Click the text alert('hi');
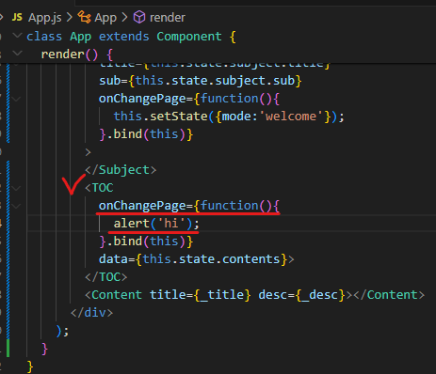The image size is (436, 374). pos(156,224)
